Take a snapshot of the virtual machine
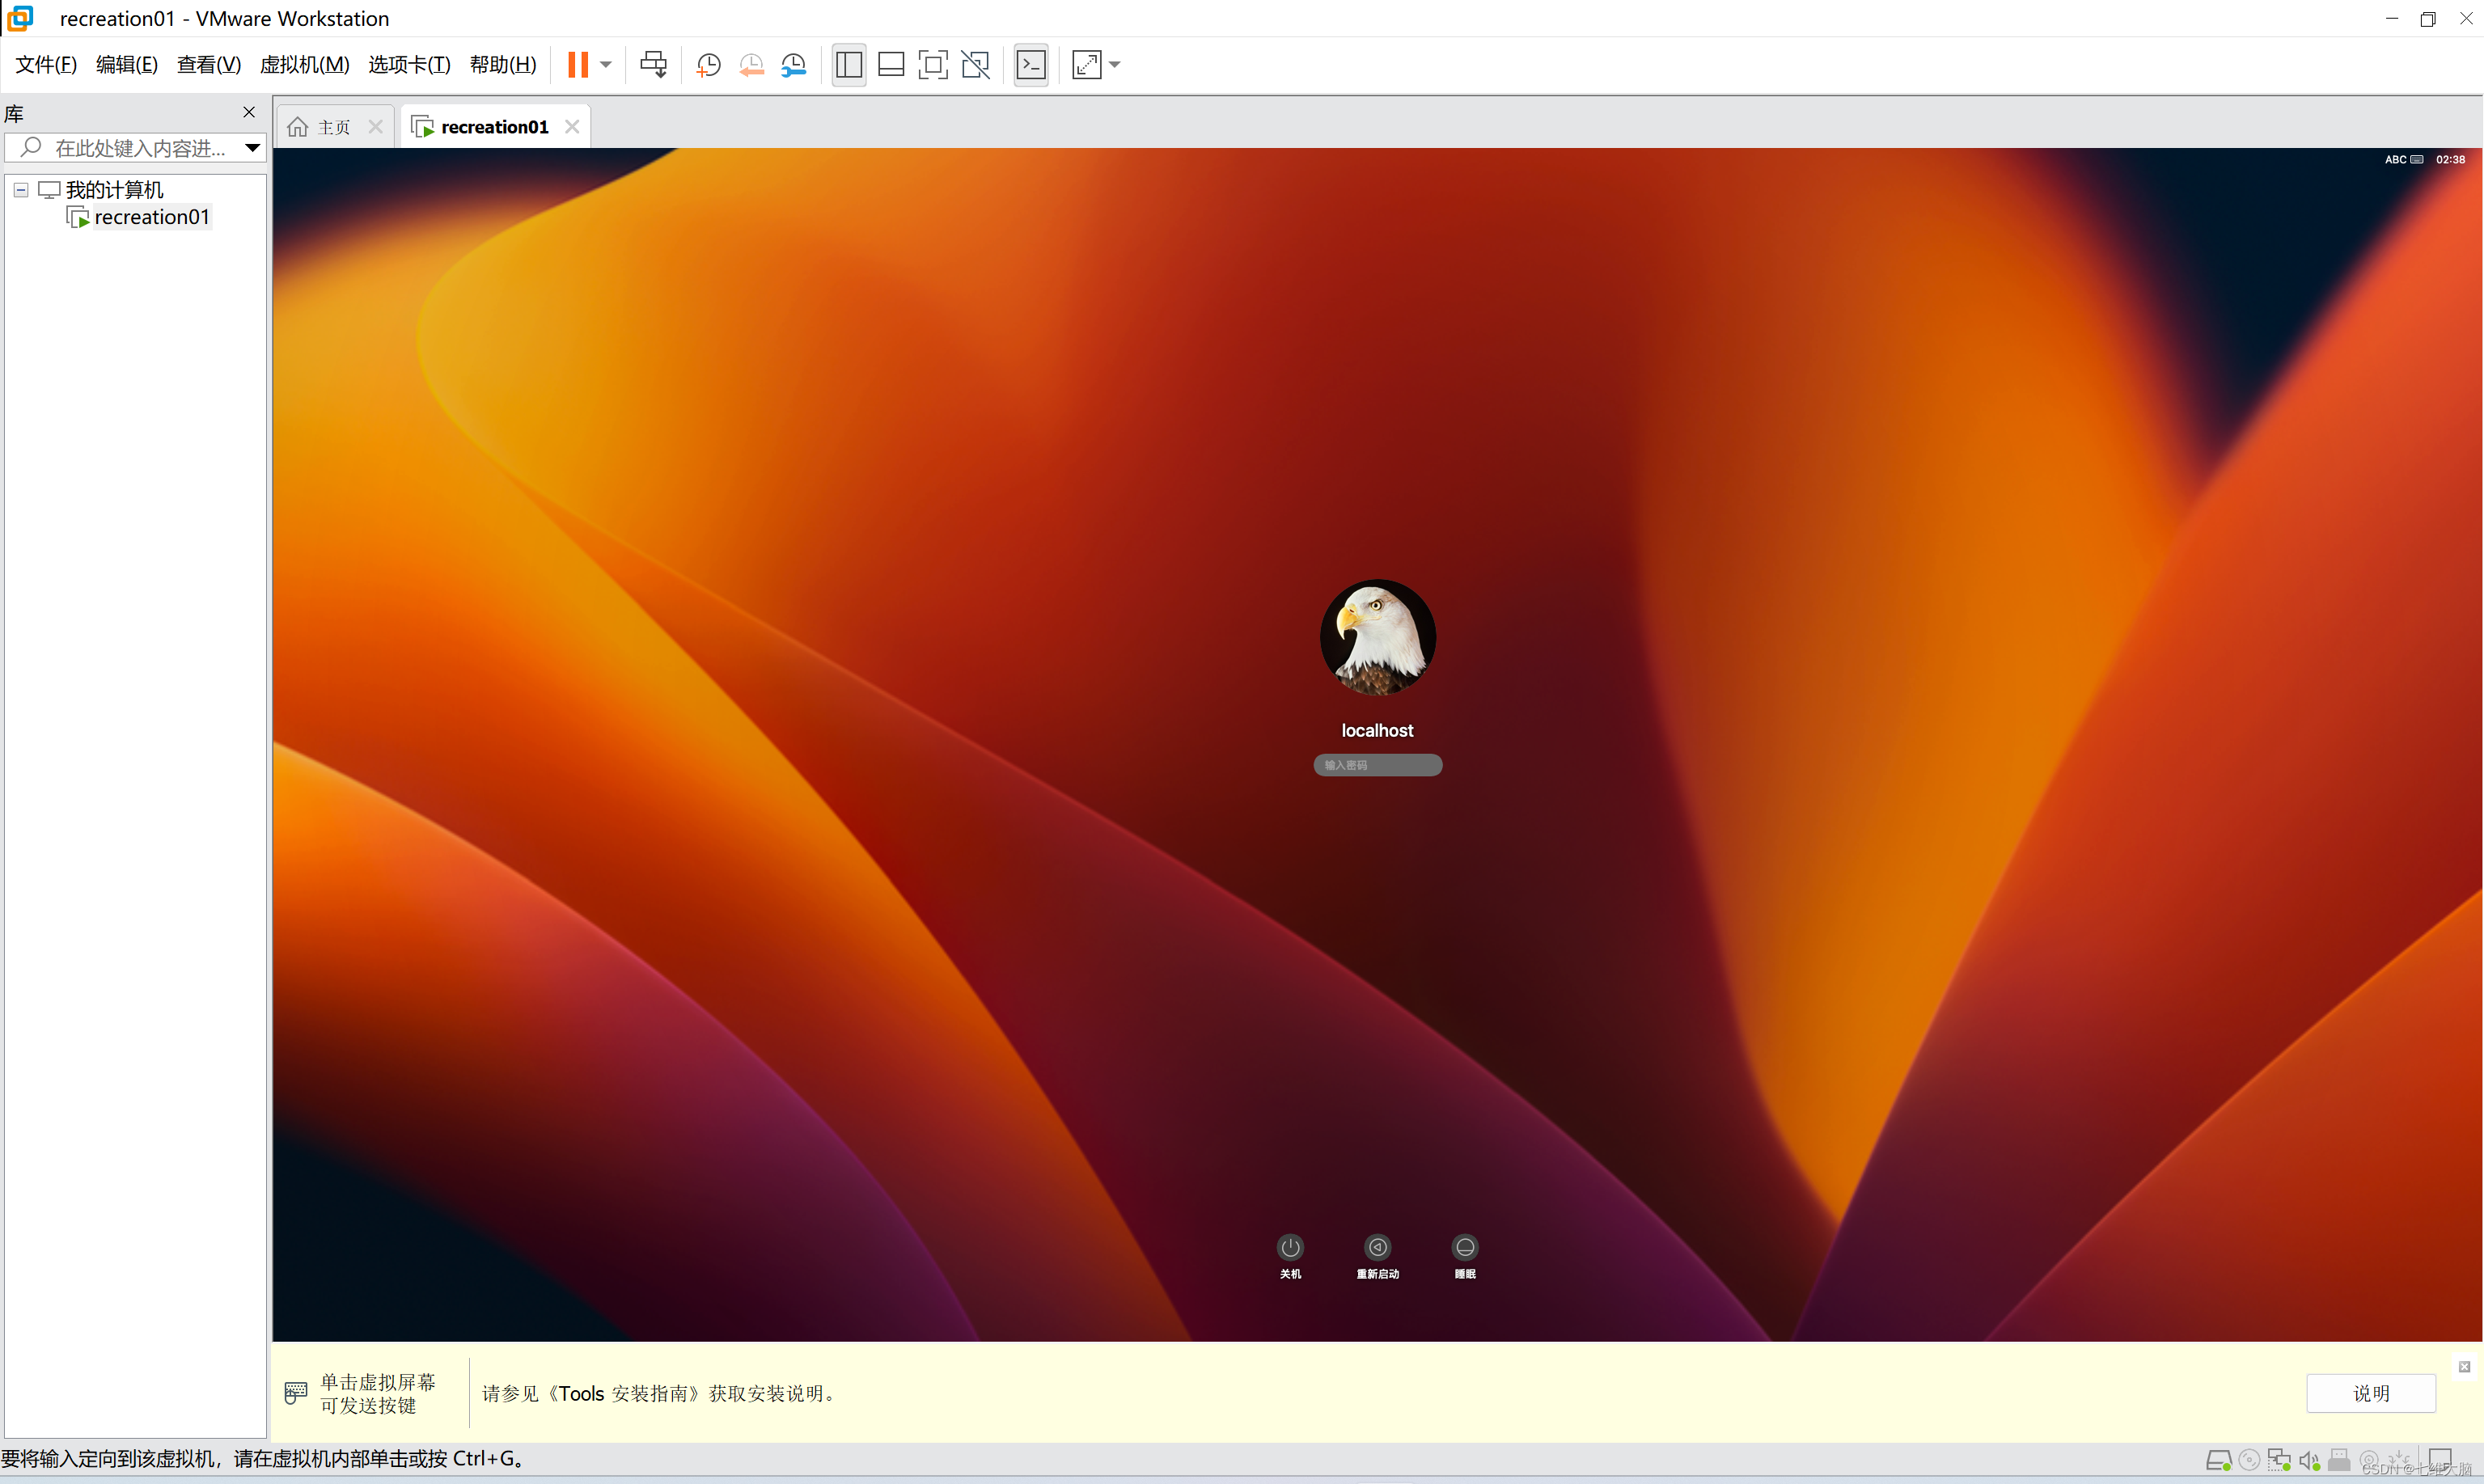2484x1484 pixels. pyautogui.click(x=708, y=65)
